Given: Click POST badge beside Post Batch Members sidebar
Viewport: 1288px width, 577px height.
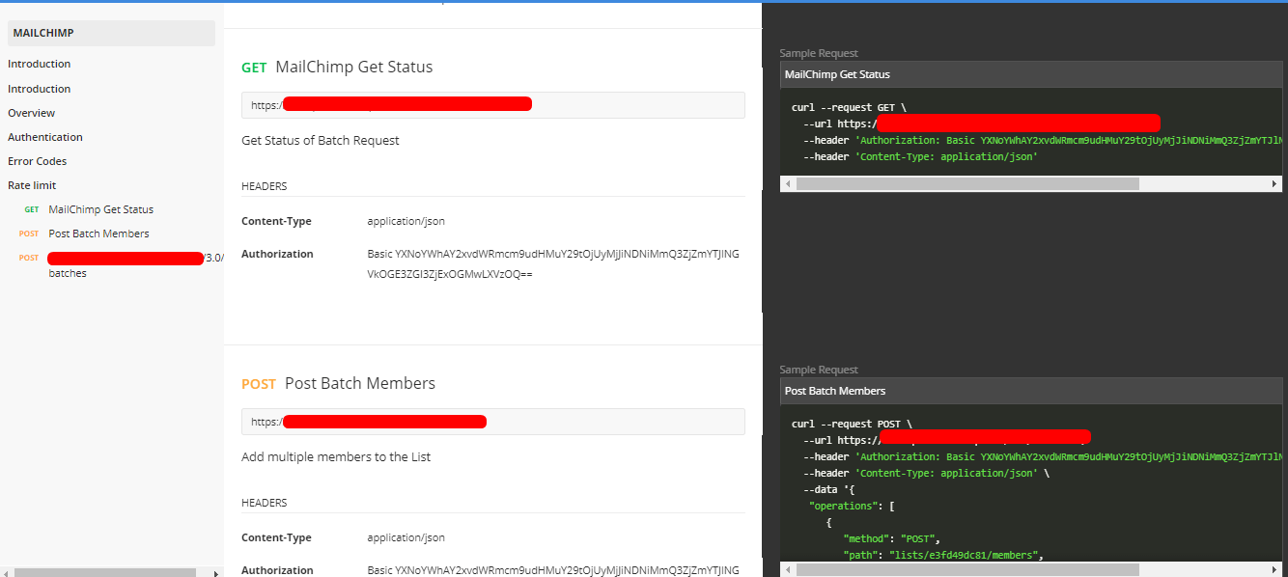Looking at the screenshot, I should click(x=29, y=234).
